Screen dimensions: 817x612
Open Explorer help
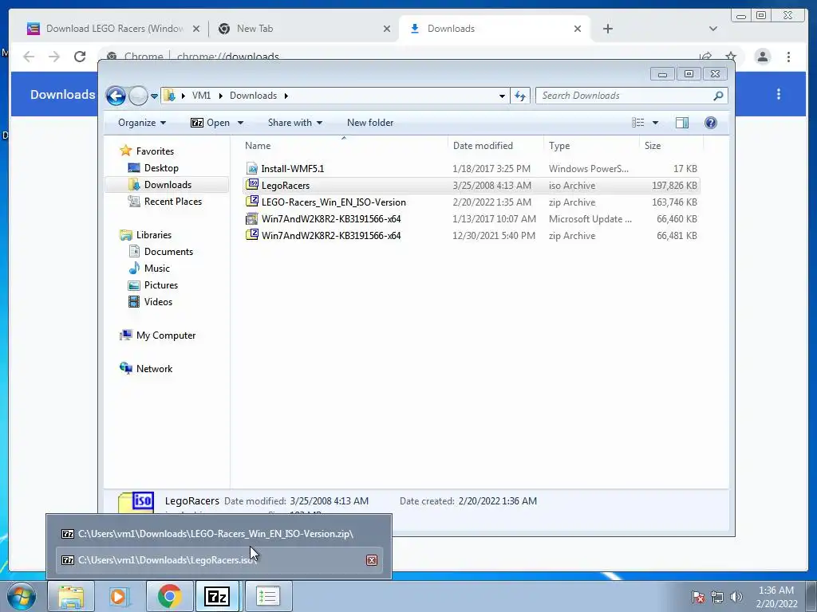[711, 123]
